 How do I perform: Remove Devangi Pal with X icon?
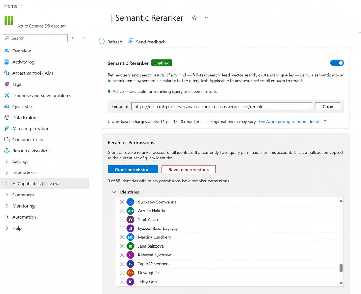click(122, 273)
